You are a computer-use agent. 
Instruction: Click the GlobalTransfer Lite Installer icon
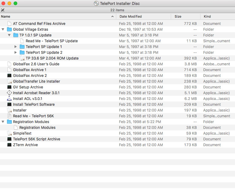click(x=9, y=81)
